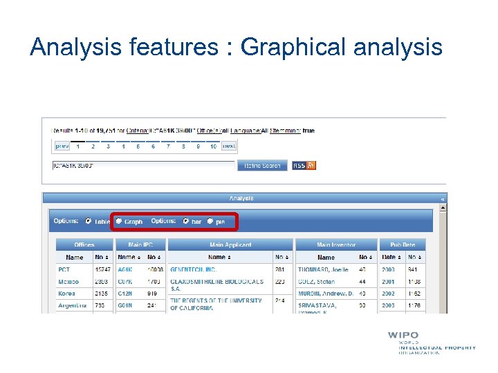
Task: Click the Refine Search button
Action: (262, 166)
